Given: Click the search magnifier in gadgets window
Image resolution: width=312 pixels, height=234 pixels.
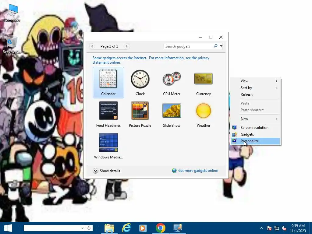Looking at the screenshot, I should point(215,46).
